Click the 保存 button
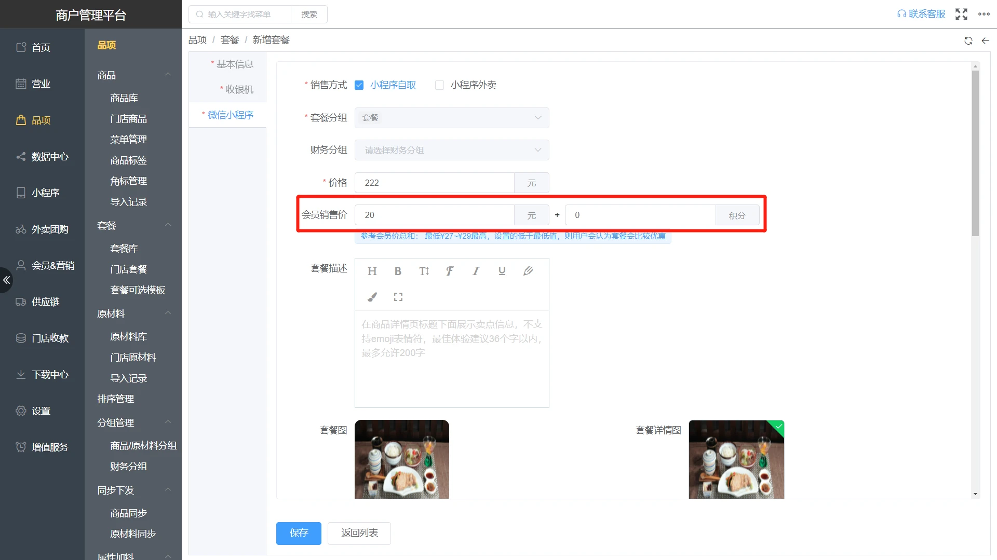 coord(298,533)
